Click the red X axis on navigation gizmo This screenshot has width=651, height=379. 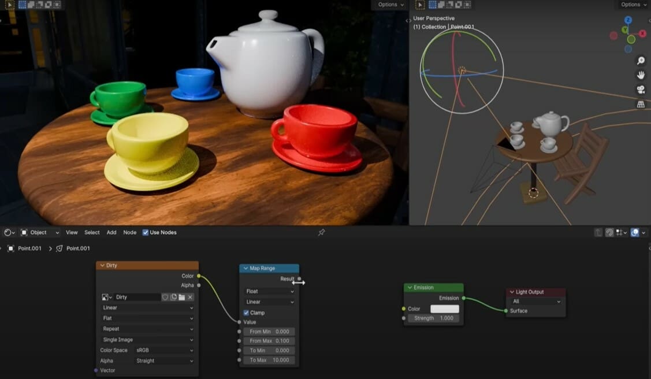pyautogui.click(x=643, y=34)
